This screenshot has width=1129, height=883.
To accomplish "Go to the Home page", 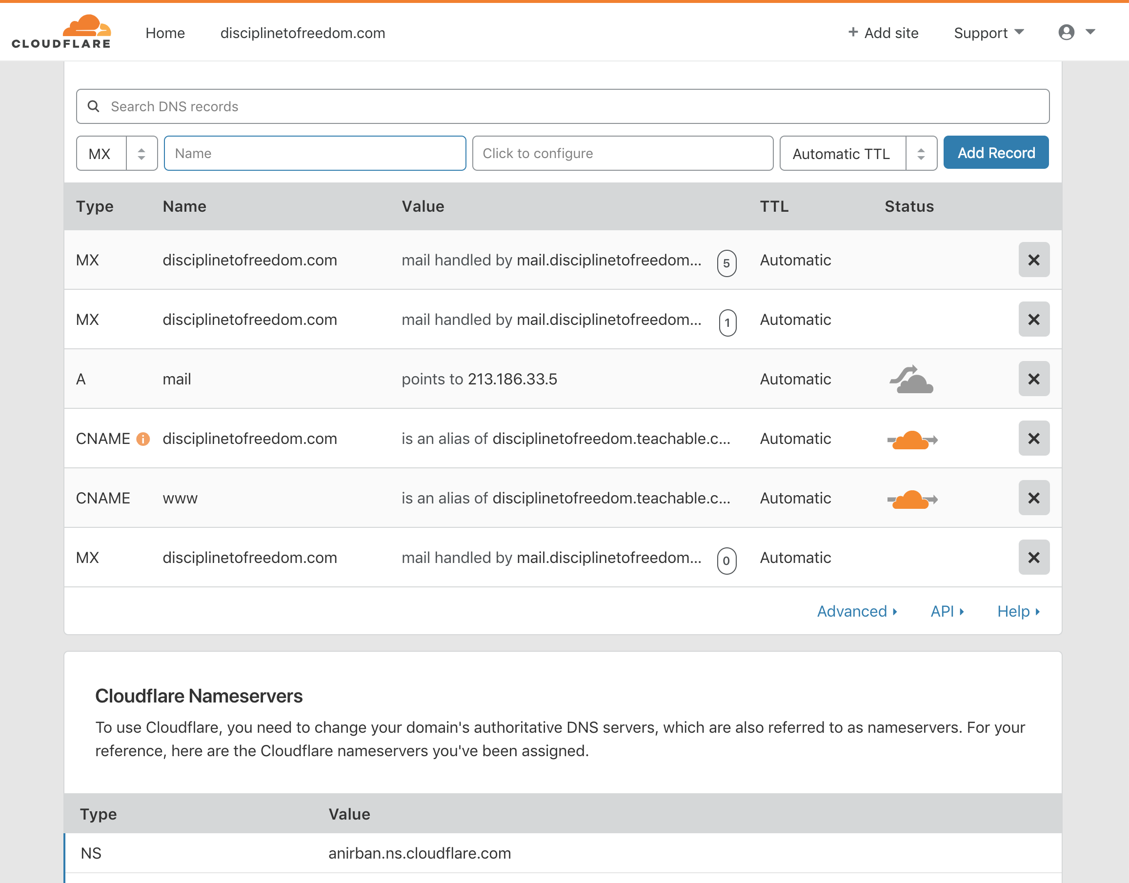I will pos(165,33).
